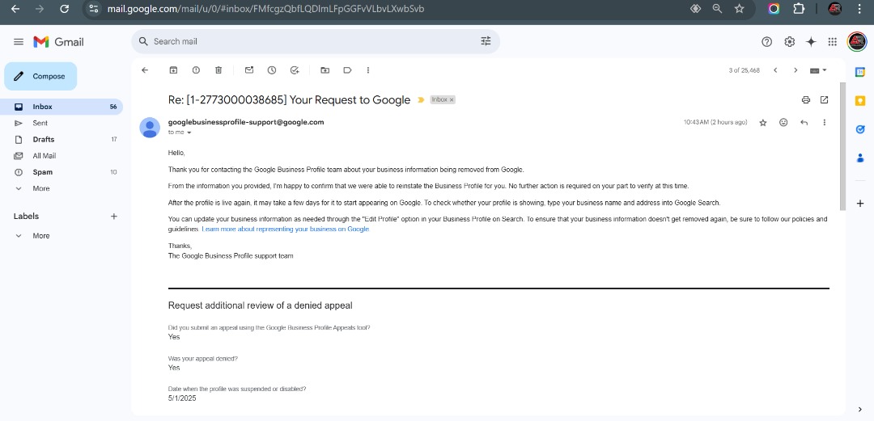
Task: Open Gemini sparkle icon
Action: coord(811,42)
